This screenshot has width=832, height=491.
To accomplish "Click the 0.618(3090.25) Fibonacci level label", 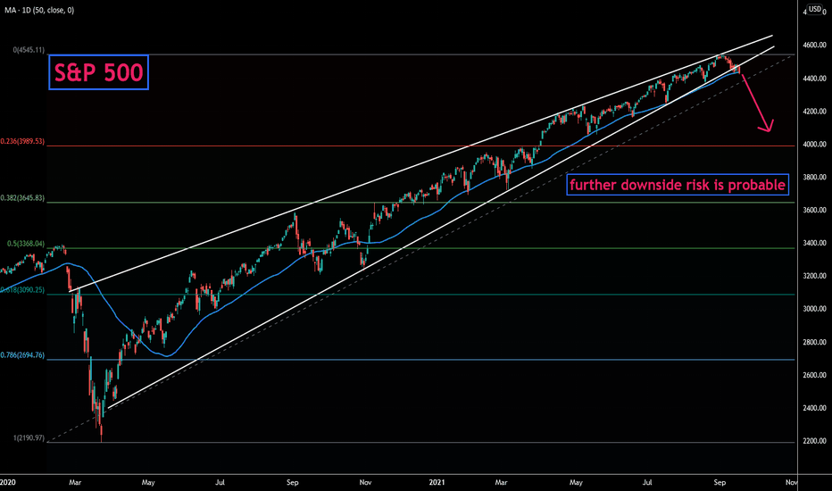I will (x=22, y=290).
